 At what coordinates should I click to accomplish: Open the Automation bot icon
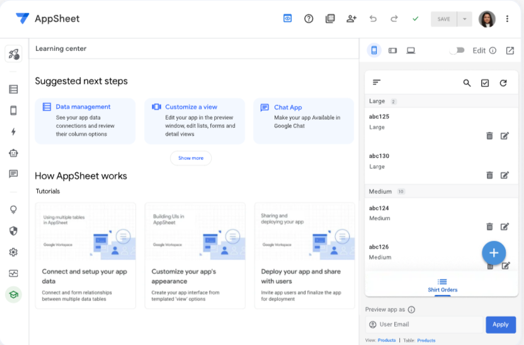point(13,153)
